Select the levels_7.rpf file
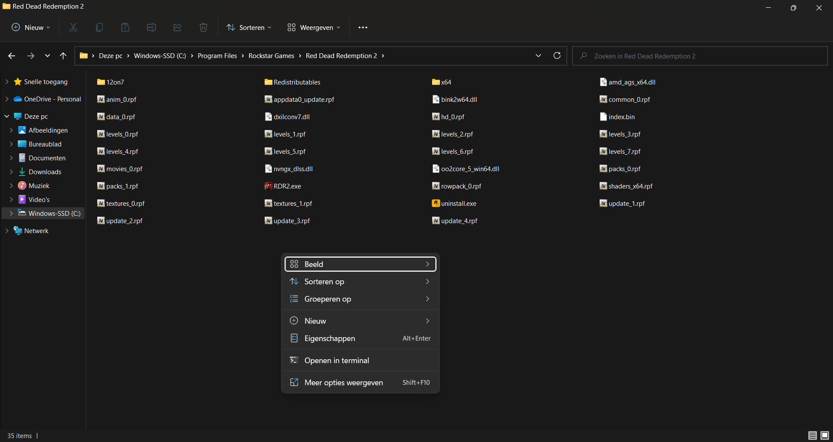 point(620,151)
